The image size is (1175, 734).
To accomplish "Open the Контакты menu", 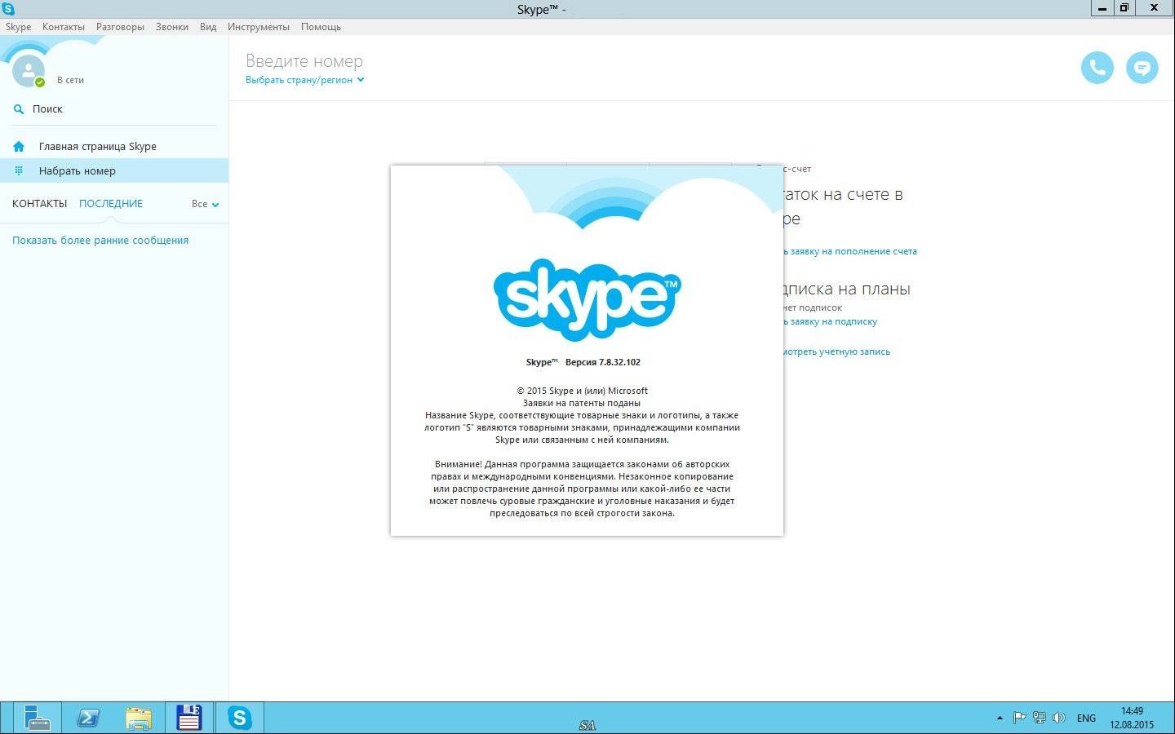I will 64,27.
